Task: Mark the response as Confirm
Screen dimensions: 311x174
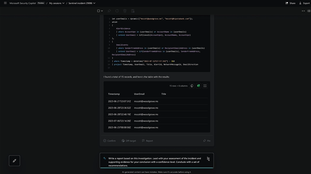Action: pos(109,141)
